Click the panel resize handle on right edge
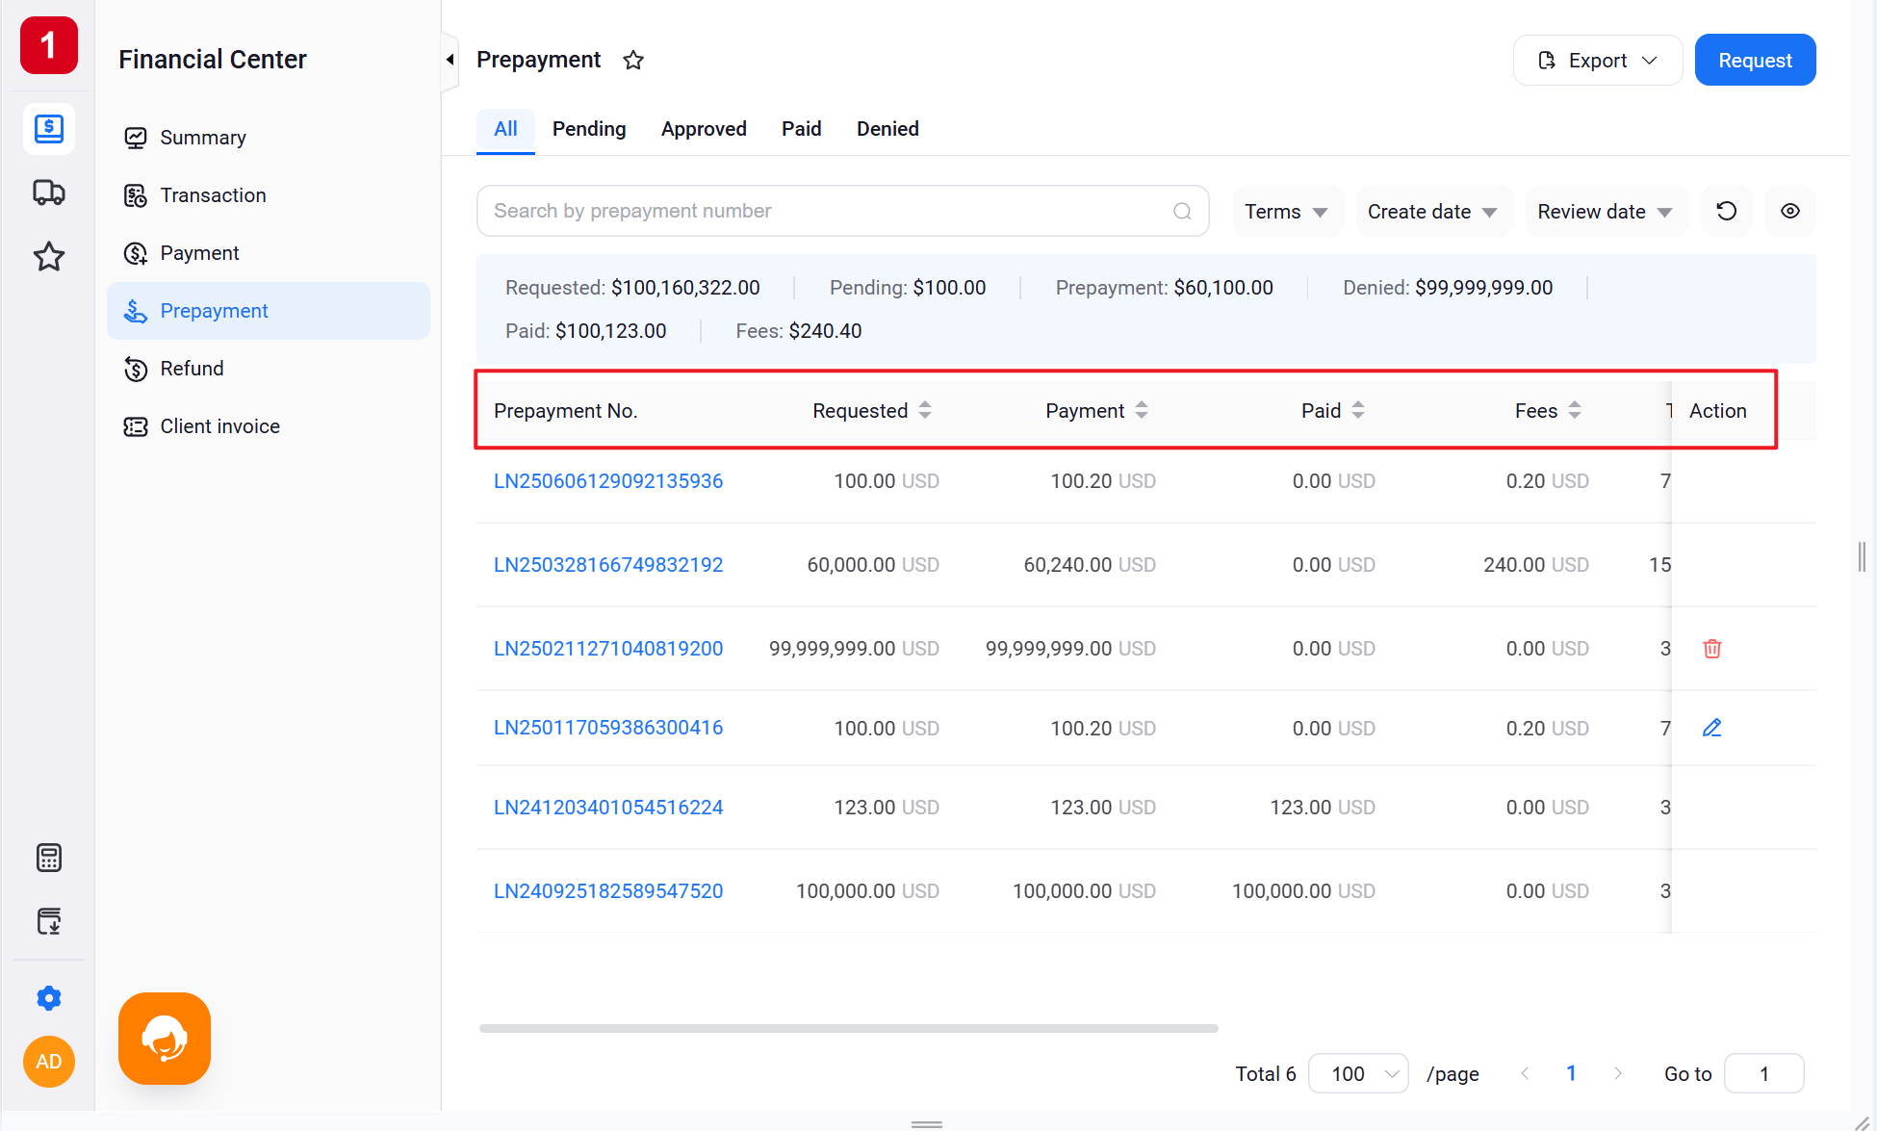The width and height of the screenshot is (1877, 1131). [1862, 556]
